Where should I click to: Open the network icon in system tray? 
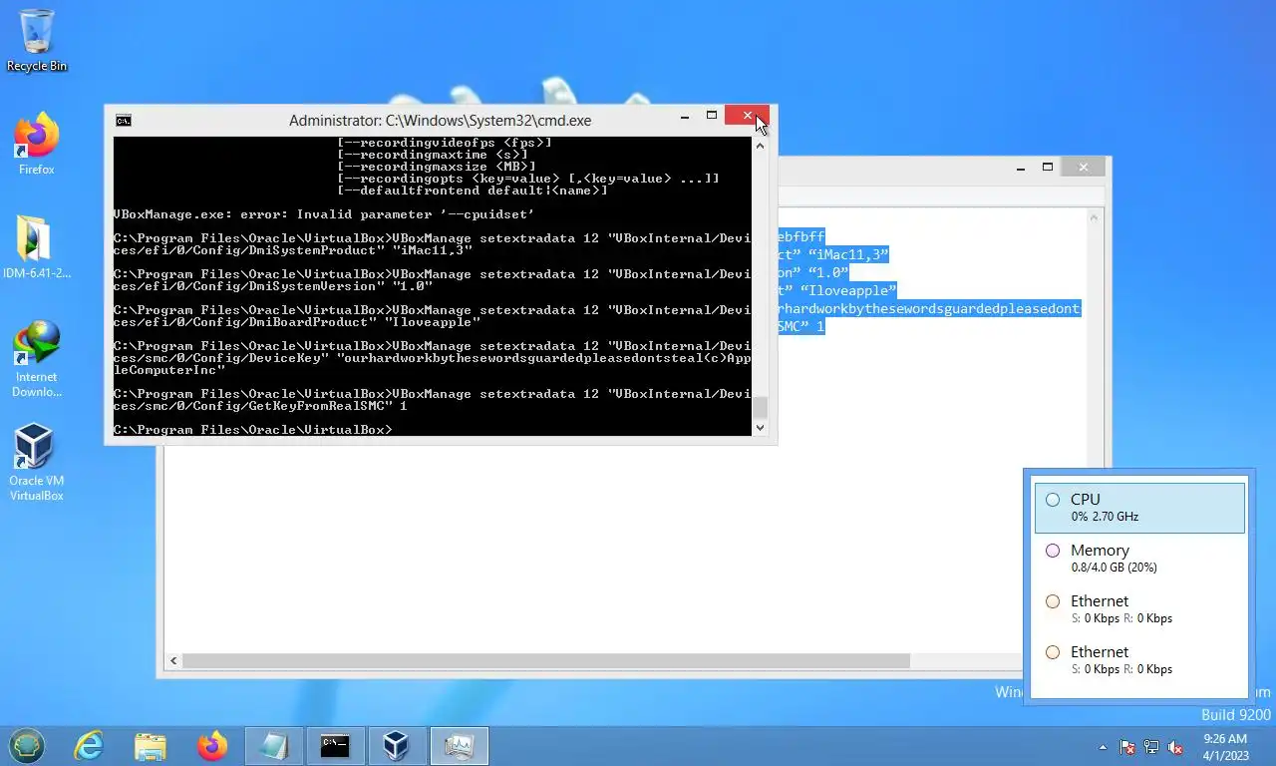click(1151, 747)
